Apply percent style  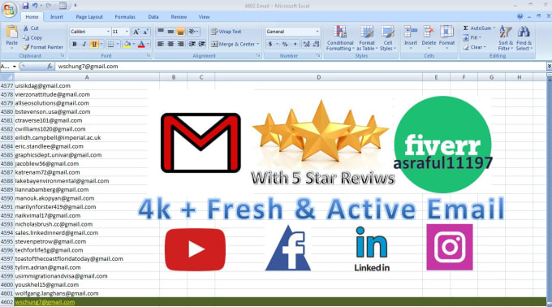click(x=285, y=44)
